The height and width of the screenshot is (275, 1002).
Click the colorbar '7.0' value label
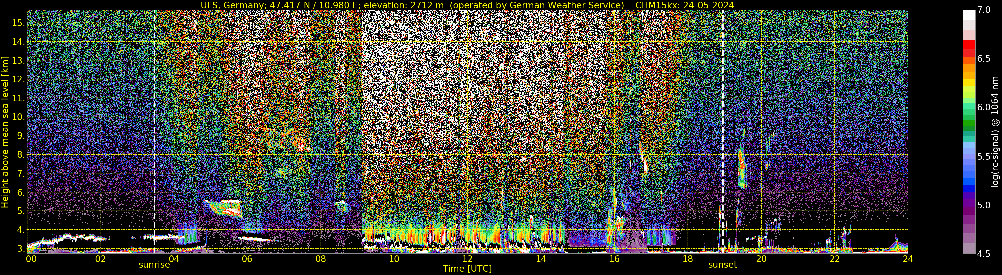[984, 10]
